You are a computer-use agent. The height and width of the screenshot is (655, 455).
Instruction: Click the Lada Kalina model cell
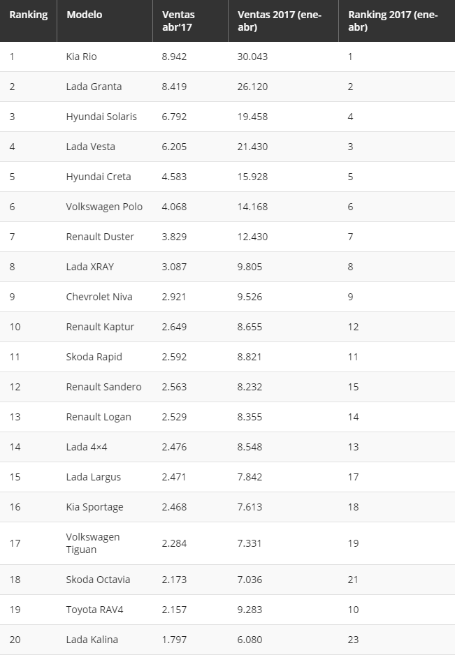92,640
